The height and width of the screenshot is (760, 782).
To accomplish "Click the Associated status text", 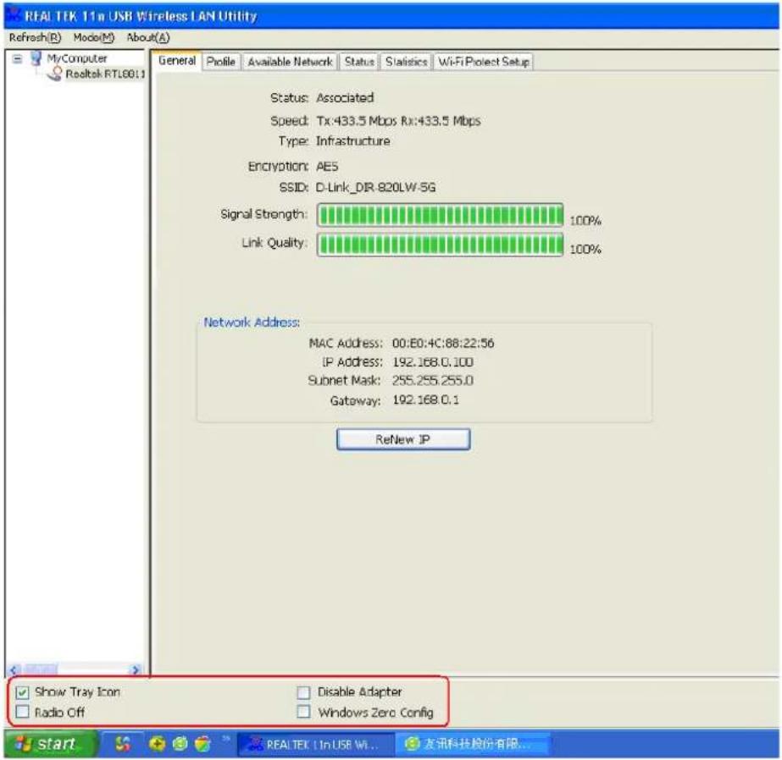I will 345,97.
